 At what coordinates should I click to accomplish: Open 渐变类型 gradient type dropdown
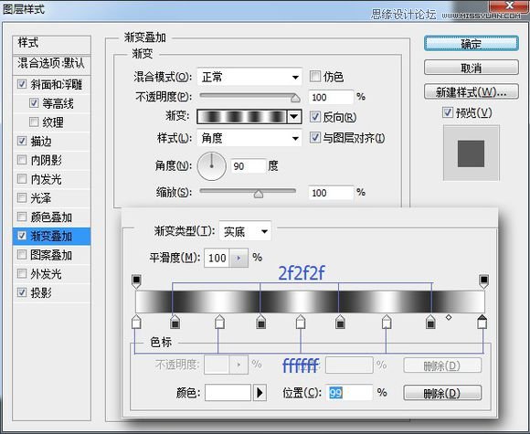coord(245,231)
